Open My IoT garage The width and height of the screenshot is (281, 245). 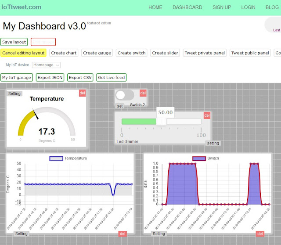click(17, 77)
